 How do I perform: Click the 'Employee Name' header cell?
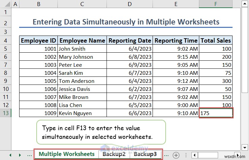click(x=82, y=41)
